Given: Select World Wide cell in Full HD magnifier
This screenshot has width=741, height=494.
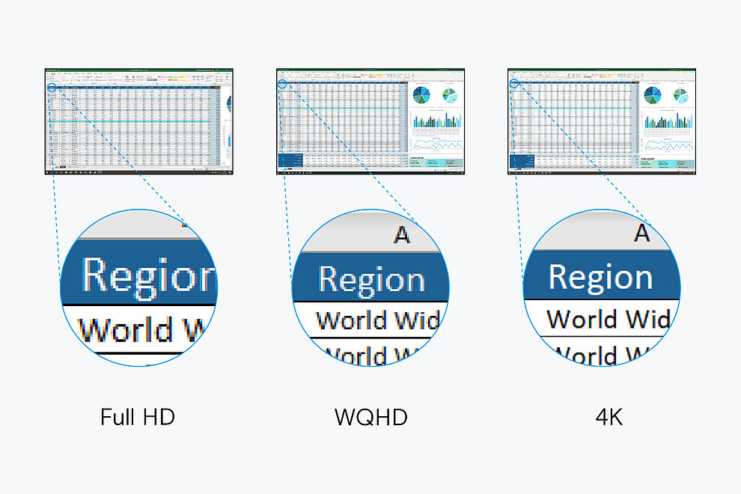Looking at the screenshot, I should click(135, 329).
